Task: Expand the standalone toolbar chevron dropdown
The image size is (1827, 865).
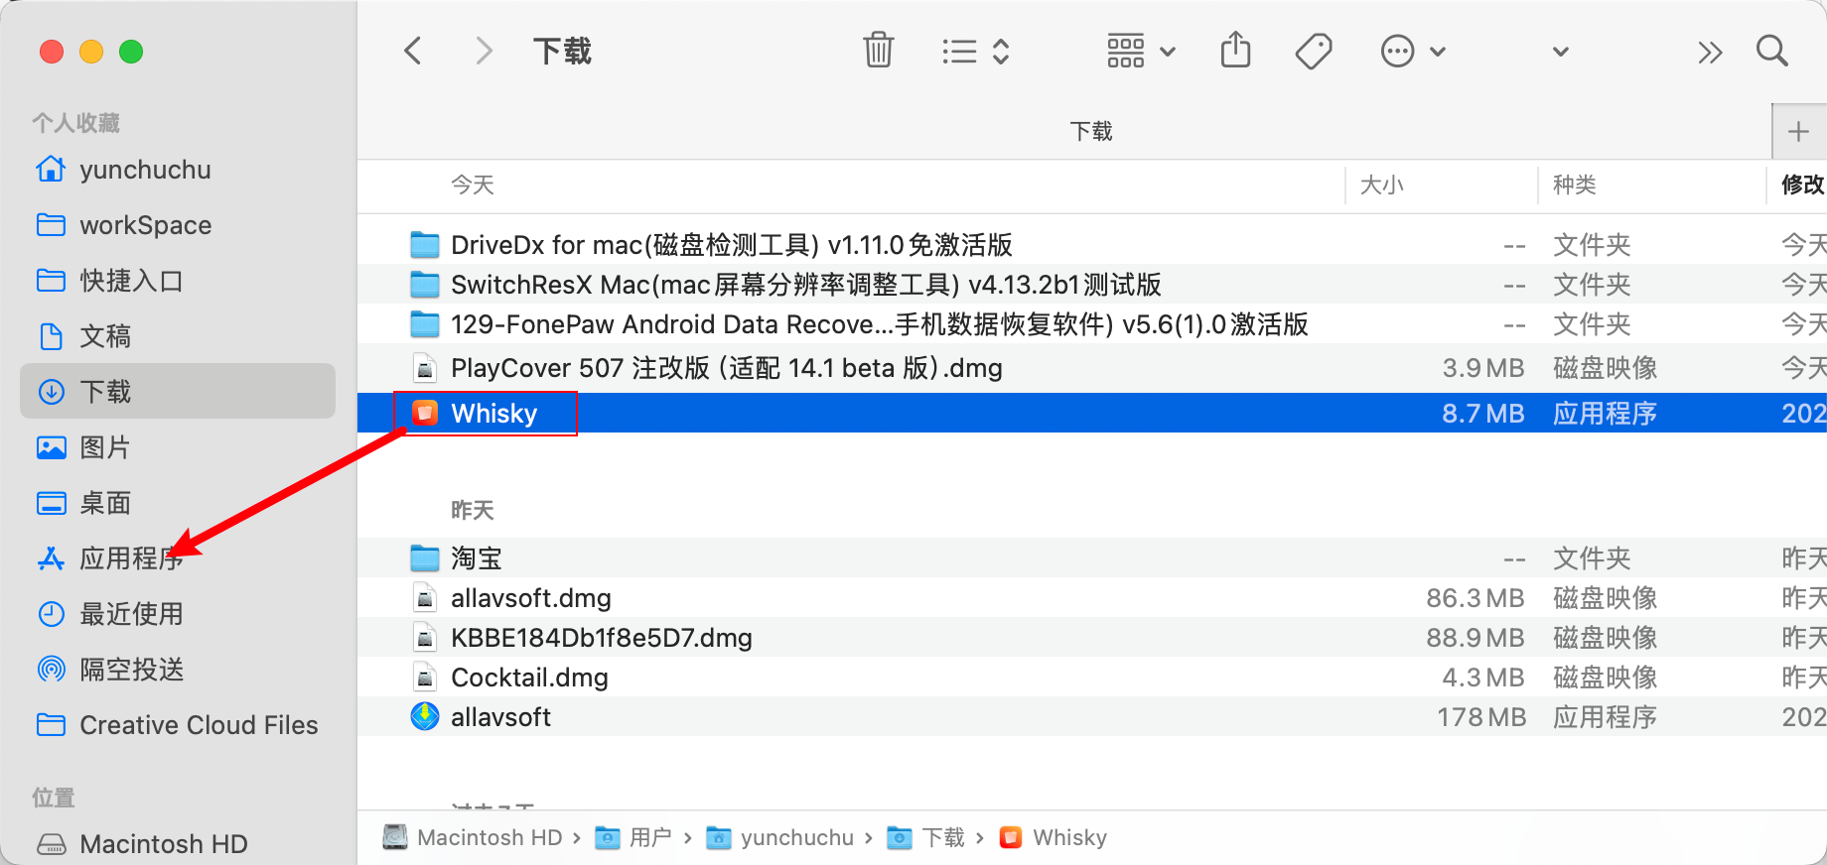Action: 1561,52
